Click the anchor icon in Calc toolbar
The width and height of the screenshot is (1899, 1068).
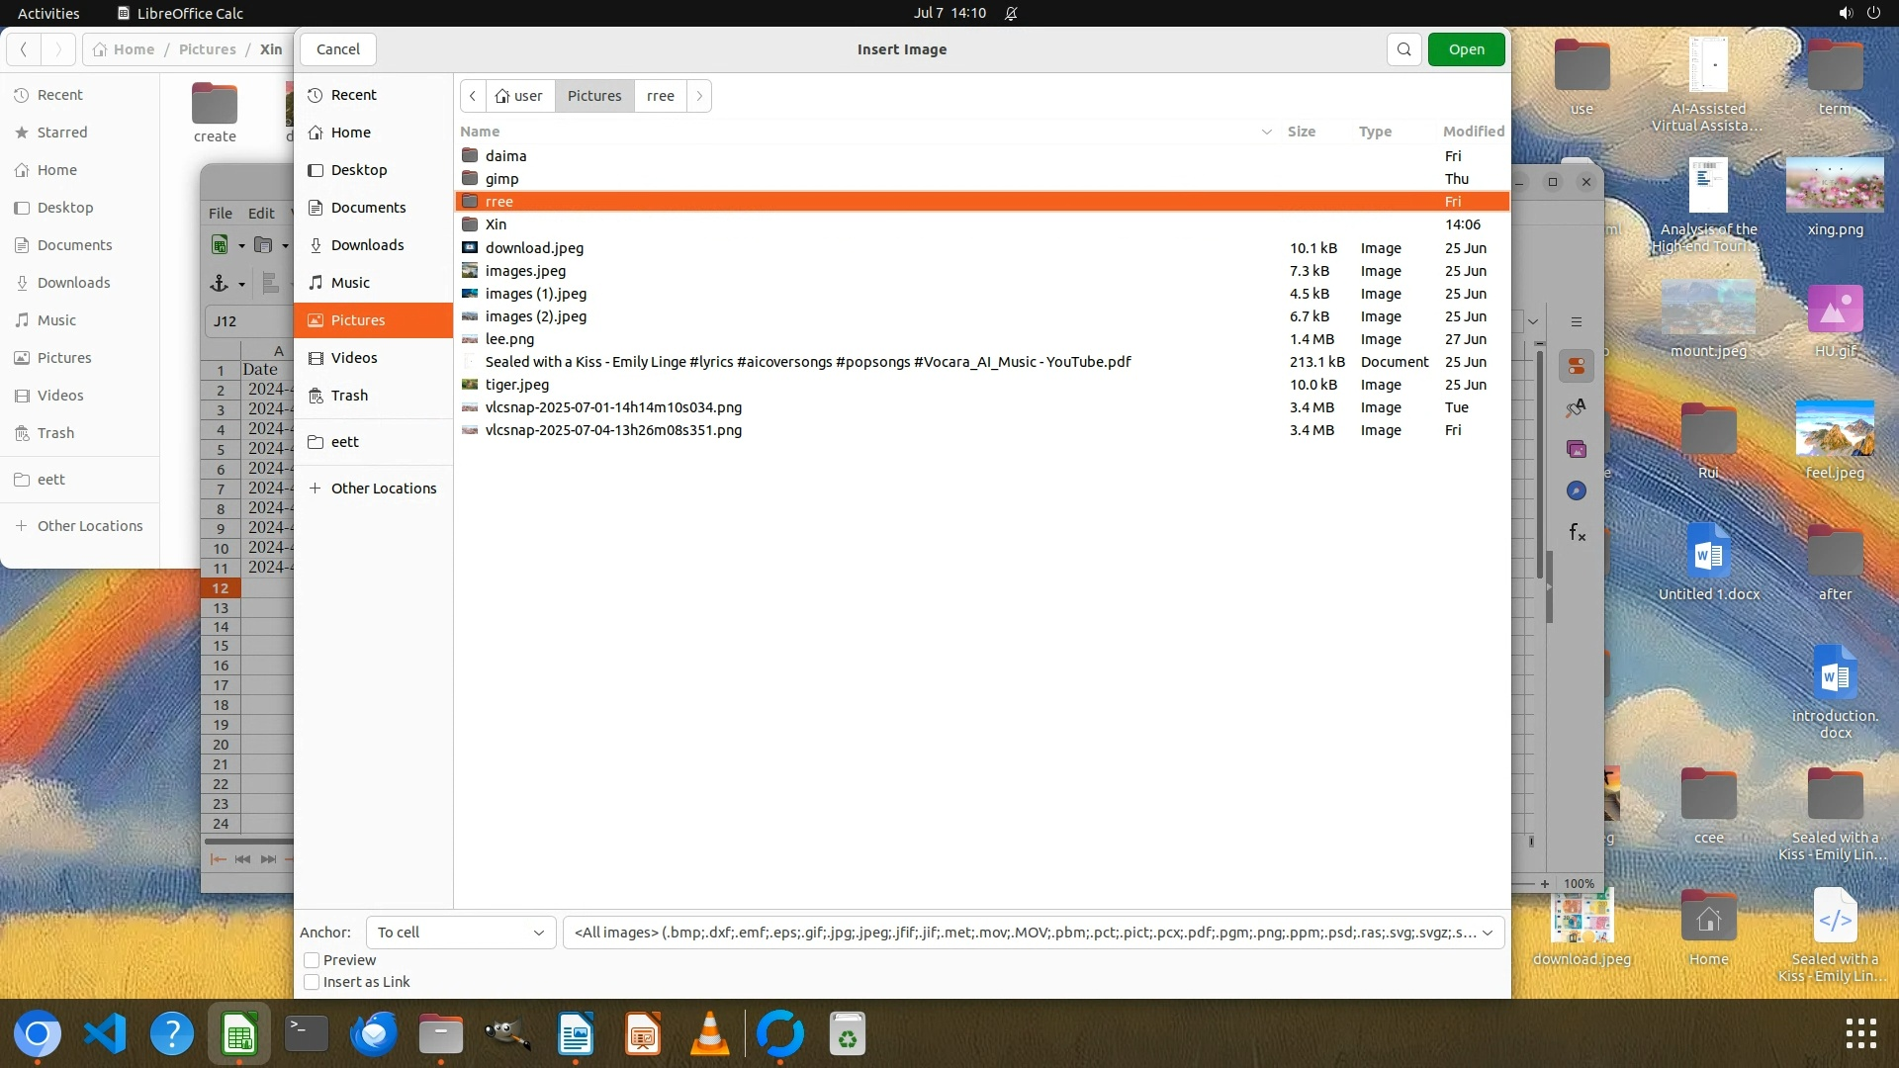click(x=220, y=284)
